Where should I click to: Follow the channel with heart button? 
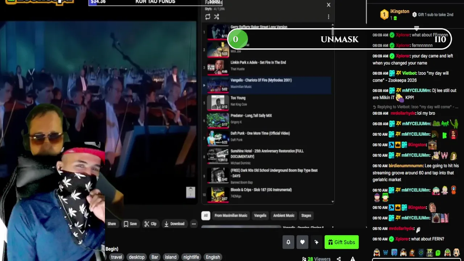click(302, 242)
